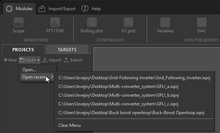Click the Import project button
This screenshot has width=220, height=133.
click(52, 60)
